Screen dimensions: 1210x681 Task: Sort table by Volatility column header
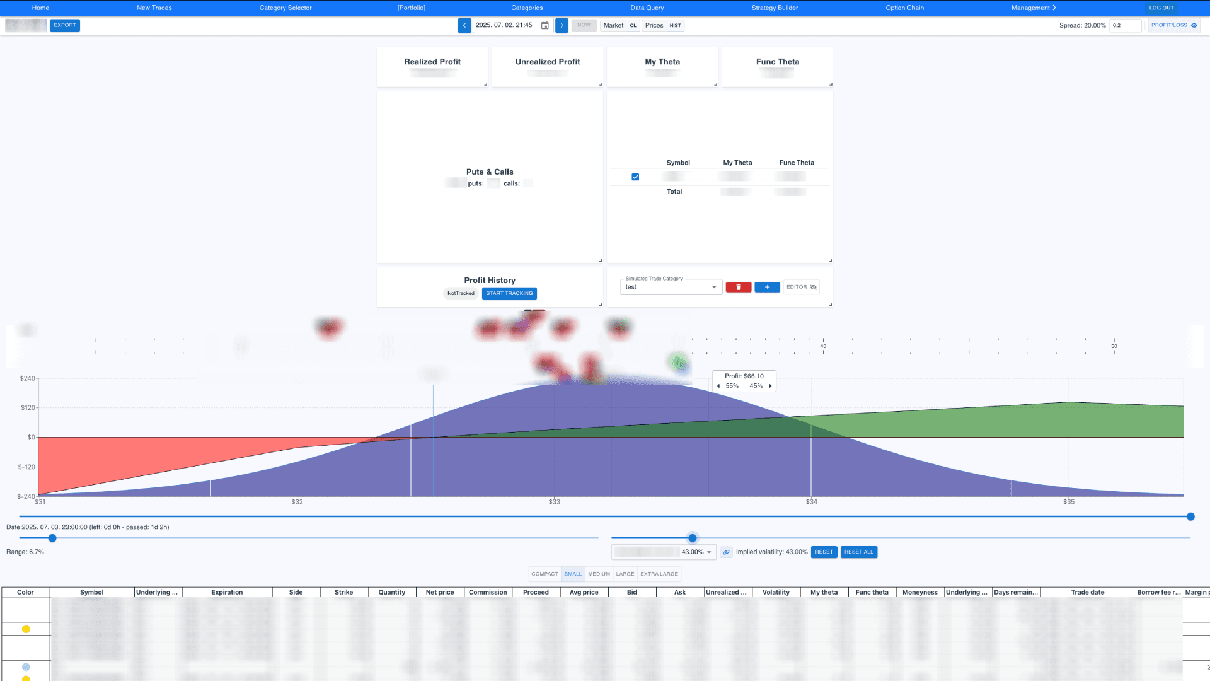pos(776,593)
